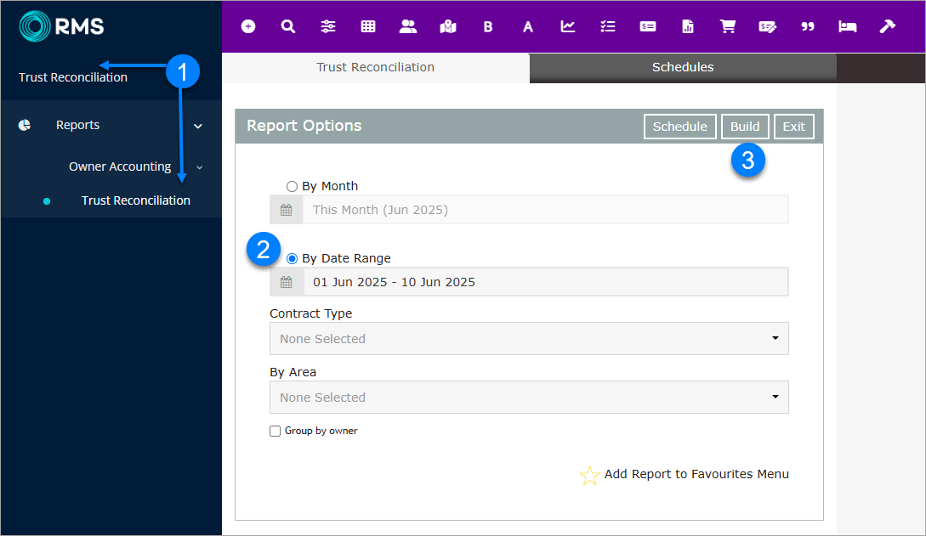Open the shopping cart icon
Viewport: 926px width, 536px height.
pyautogui.click(x=728, y=26)
